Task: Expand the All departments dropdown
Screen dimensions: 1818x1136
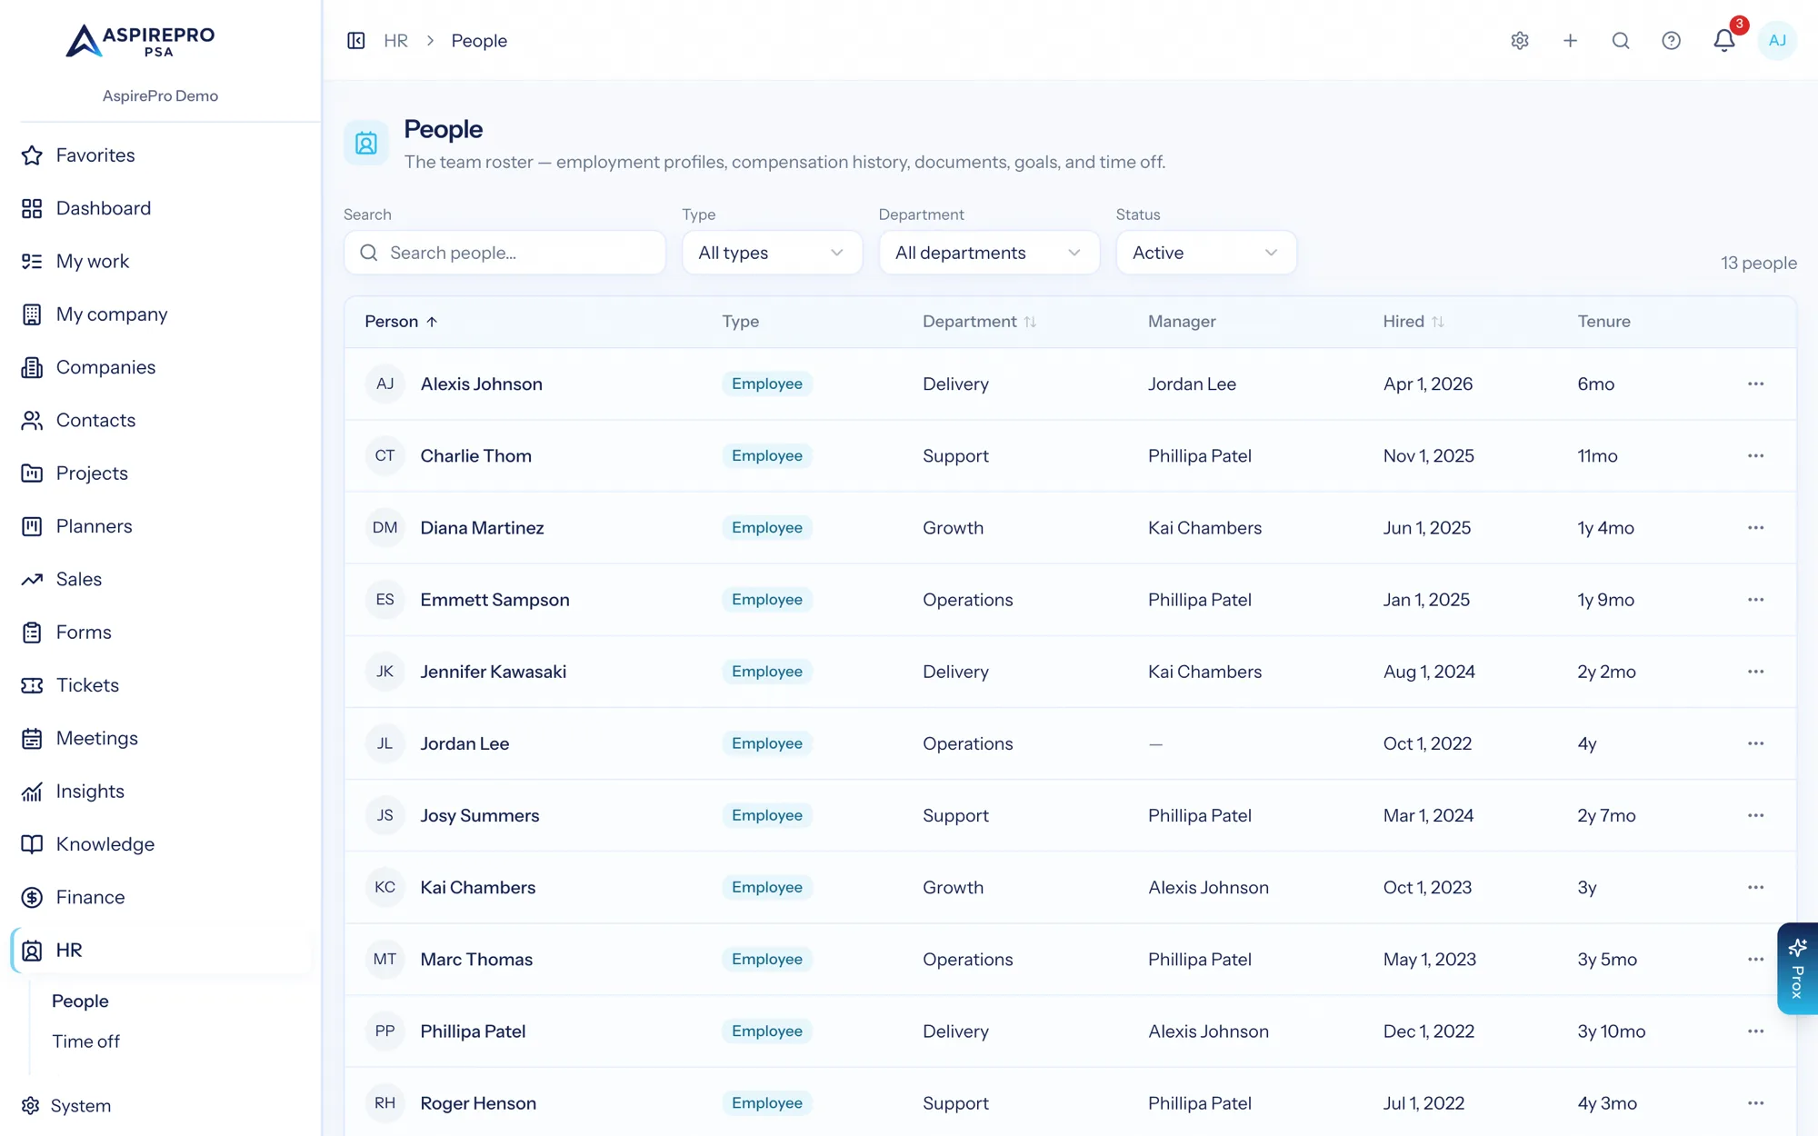Action: [x=989, y=253]
